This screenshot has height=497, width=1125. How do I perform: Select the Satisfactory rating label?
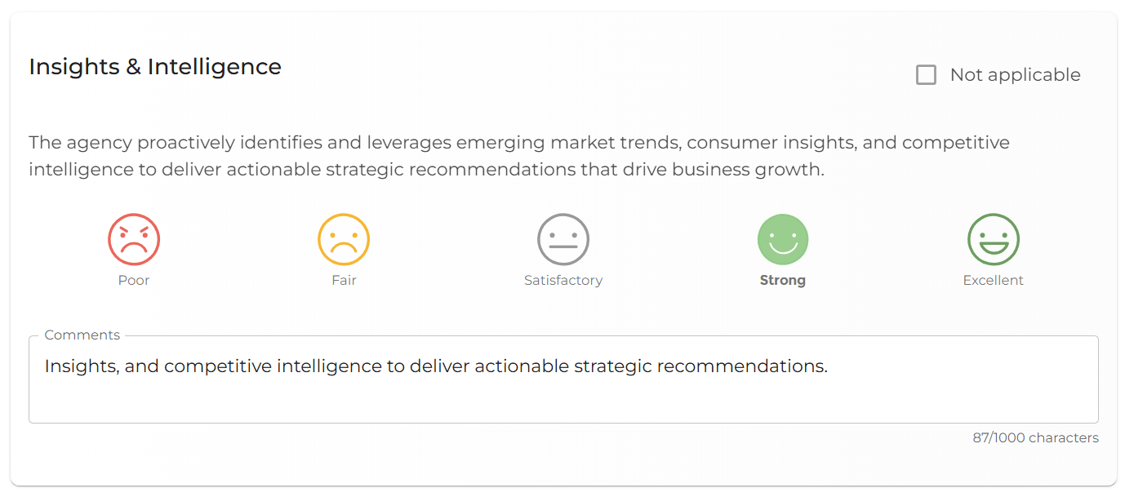(563, 280)
